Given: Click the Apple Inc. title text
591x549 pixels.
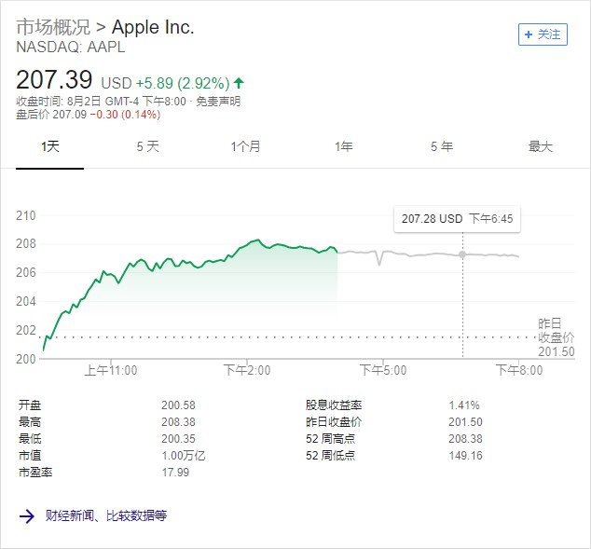Looking at the screenshot, I should pos(153,27).
